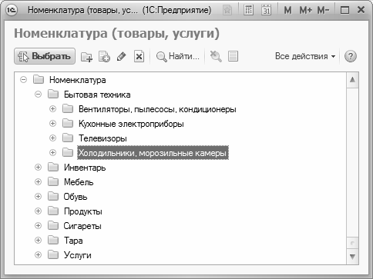
Task: Collapse the Бытовая техника node
Action: 38,95
